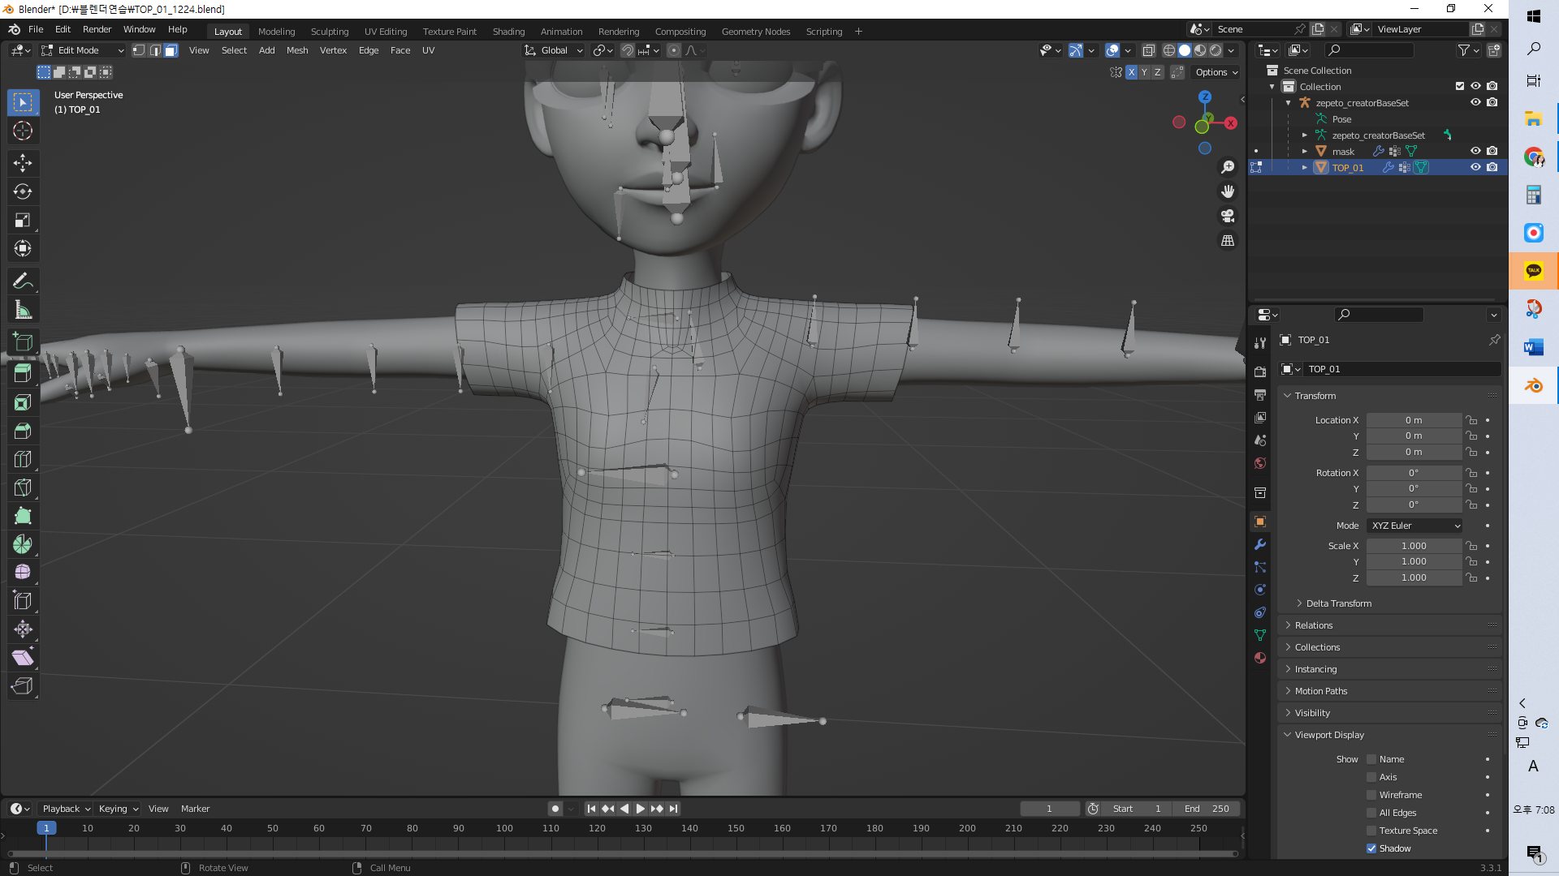Click the Options button in viewport header

1216,72
